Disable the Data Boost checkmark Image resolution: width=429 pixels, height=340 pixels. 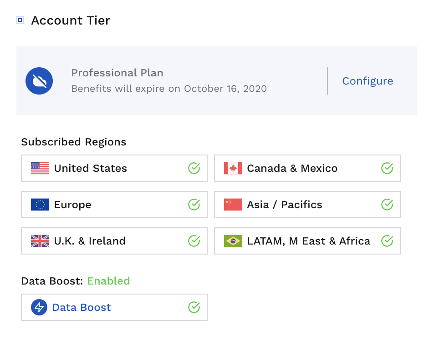[194, 307]
